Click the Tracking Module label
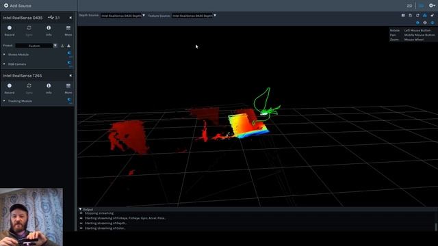Screen dimensions: 438x246 [x=20, y=100]
